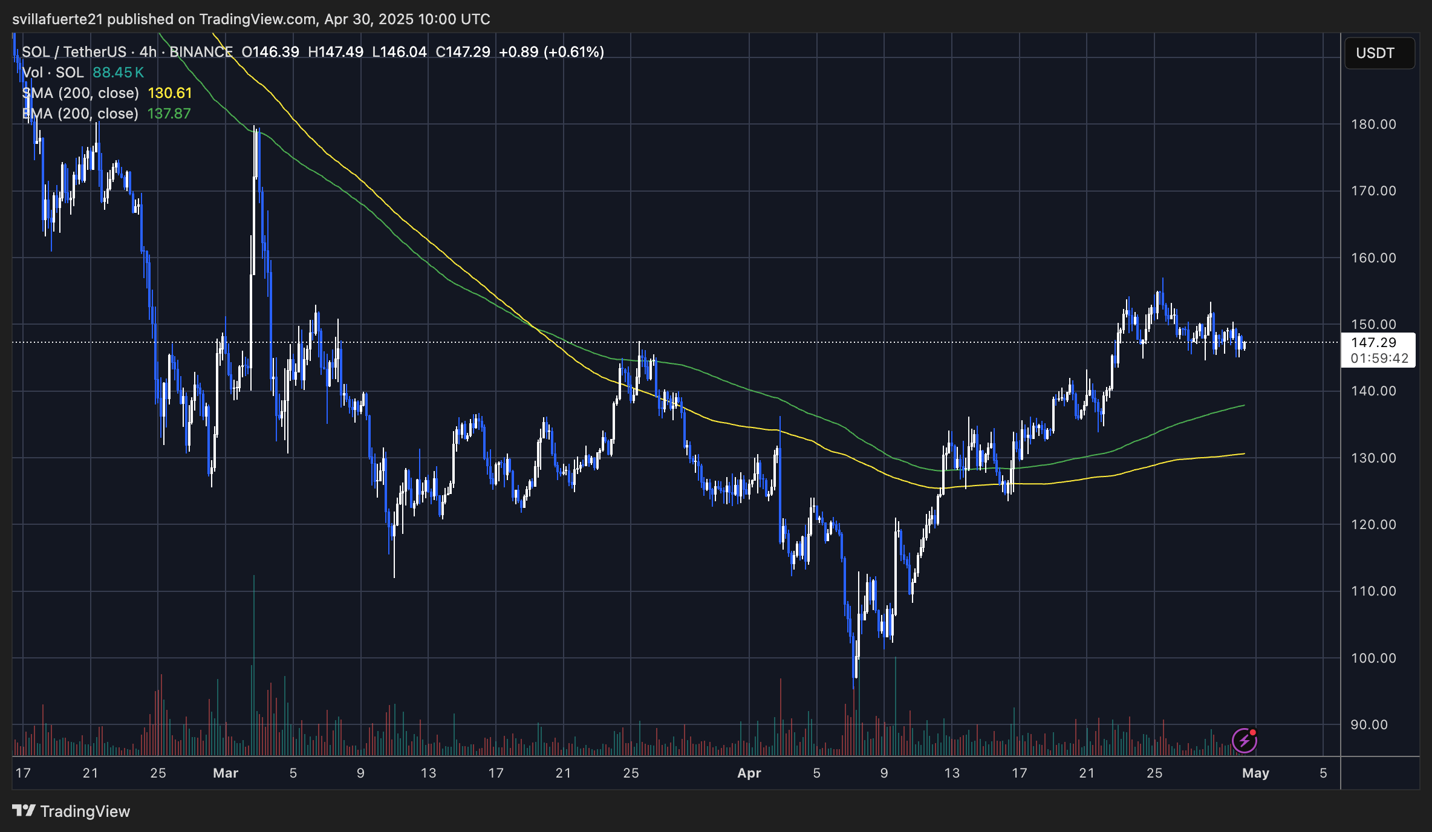
Task: Select the 4h timeframe label in legend
Action: (x=148, y=52)
